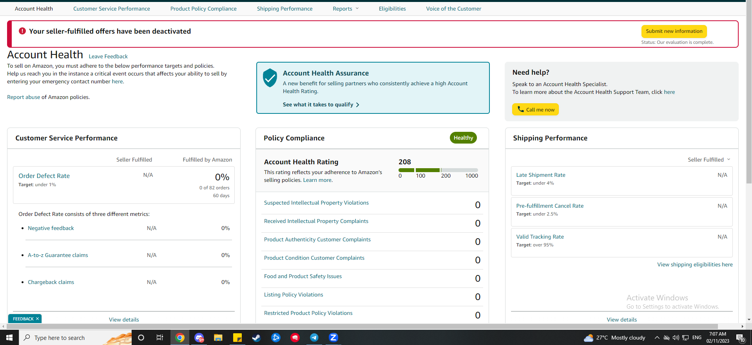Click the Leave Feedback link
This screenshot has height=345, width=752.
pyautogui.click(x=108, y=56)
